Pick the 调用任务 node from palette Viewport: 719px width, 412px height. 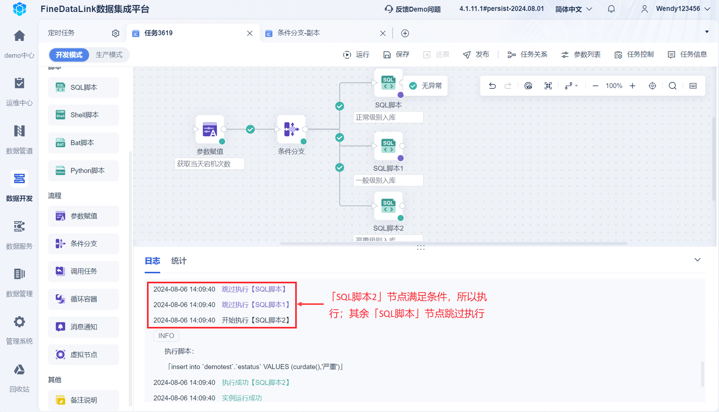pos(83,271)
